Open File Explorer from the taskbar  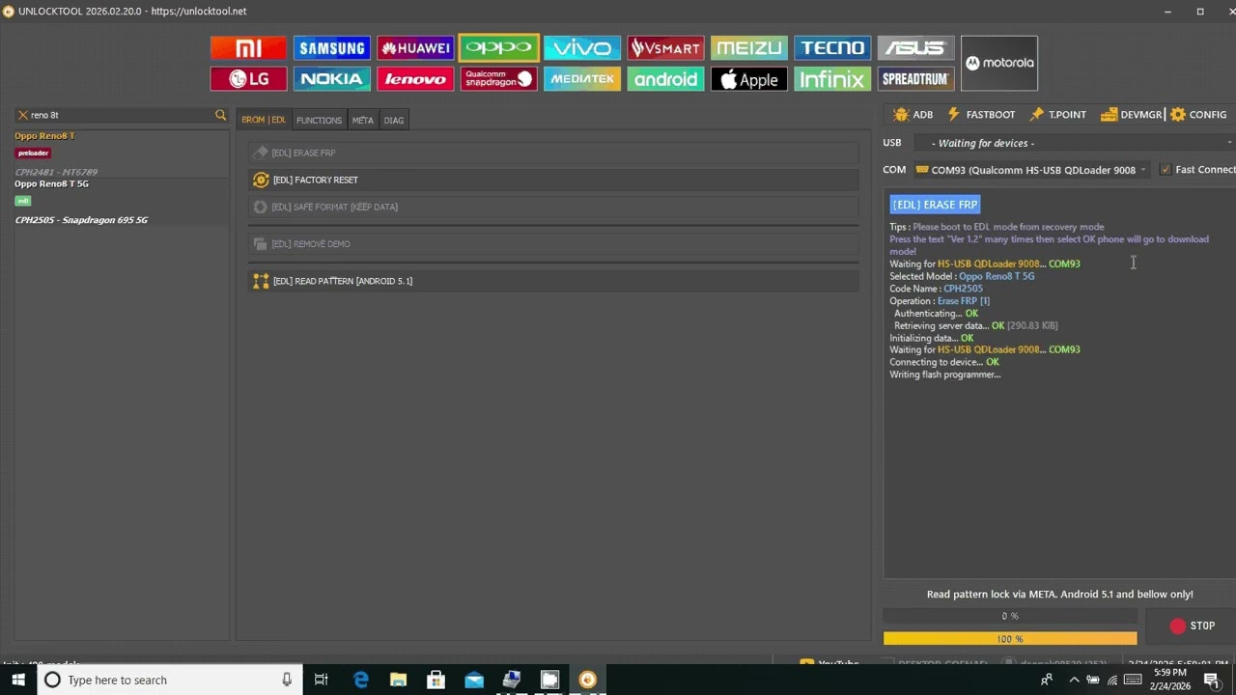click(x=398, y=680)
